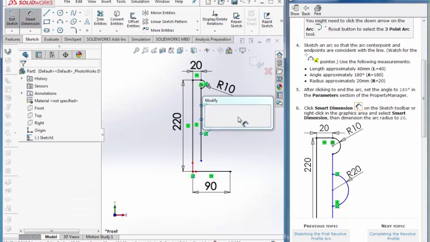This screenshot has width=430, height=242.
Task: Click the Zoom to Fit icon
Action: [136, 50]
